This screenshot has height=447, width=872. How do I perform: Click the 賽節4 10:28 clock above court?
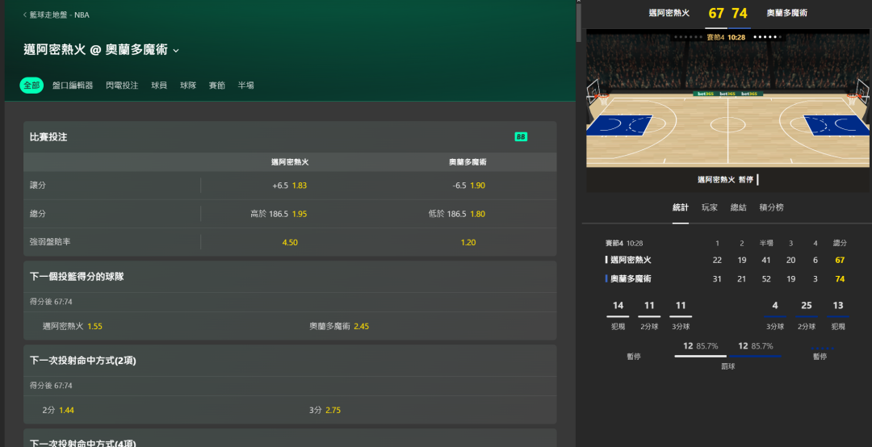pyautogui.click(x=726, y=37)
